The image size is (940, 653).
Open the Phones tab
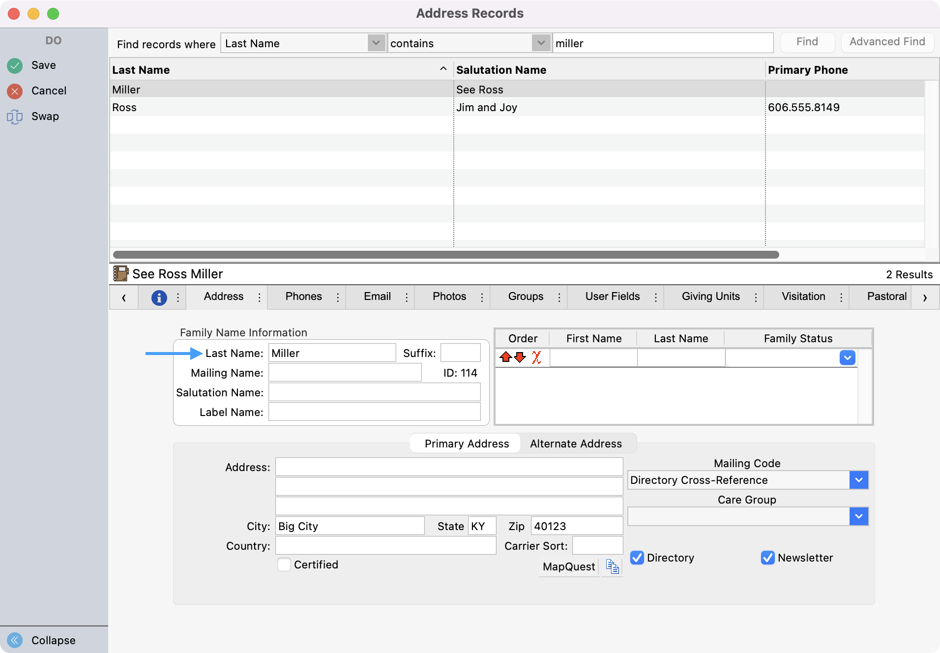303,297
